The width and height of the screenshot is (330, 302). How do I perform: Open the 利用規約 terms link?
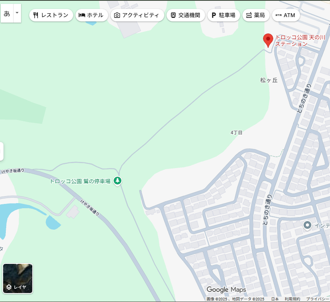coord(292,299)
